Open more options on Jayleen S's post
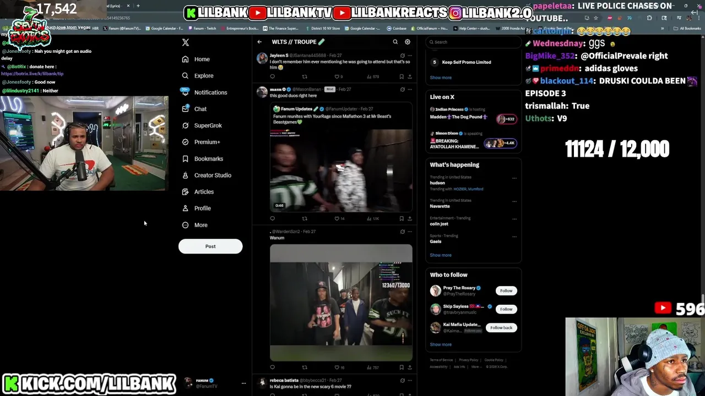 click(x=409, y=56)
